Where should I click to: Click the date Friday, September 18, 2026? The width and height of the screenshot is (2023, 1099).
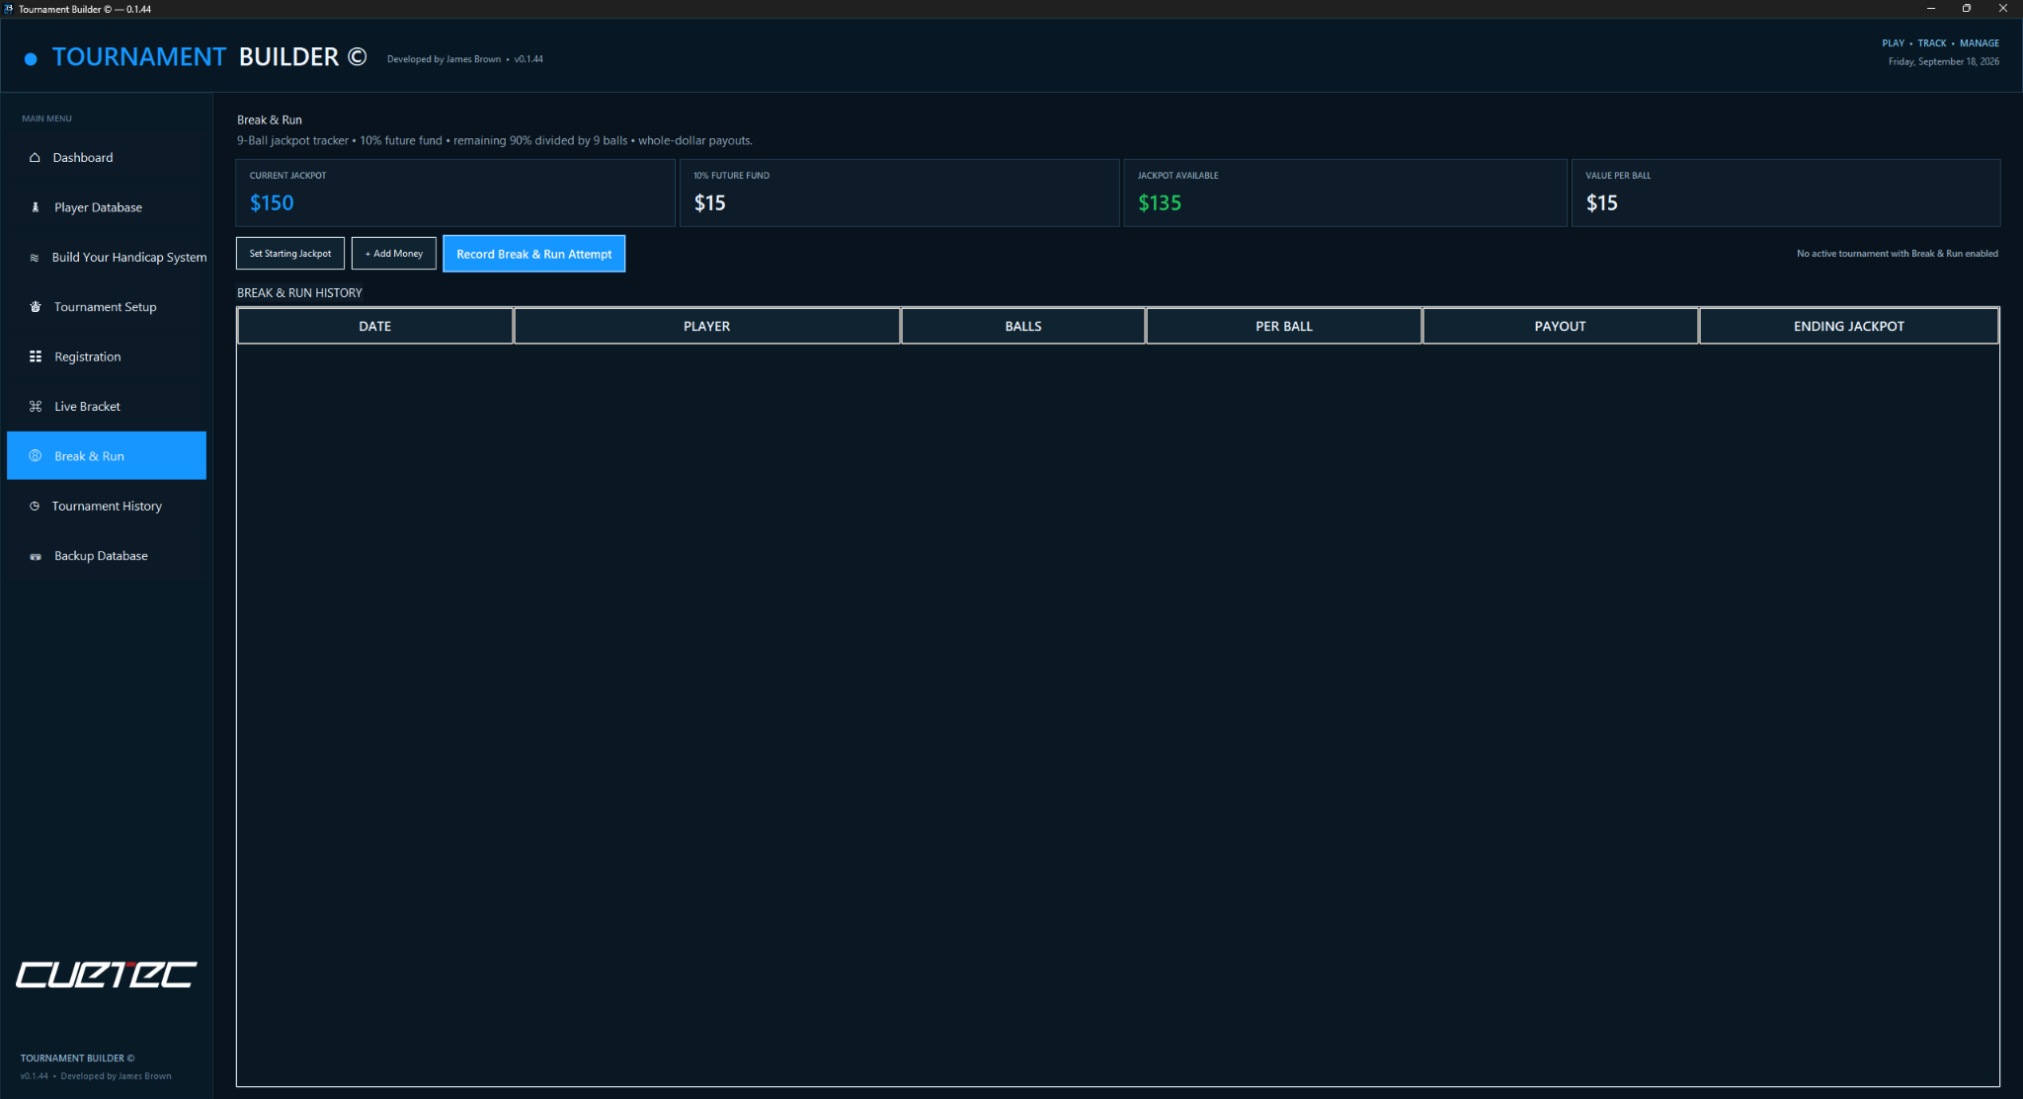click(x=1944, y=61)
